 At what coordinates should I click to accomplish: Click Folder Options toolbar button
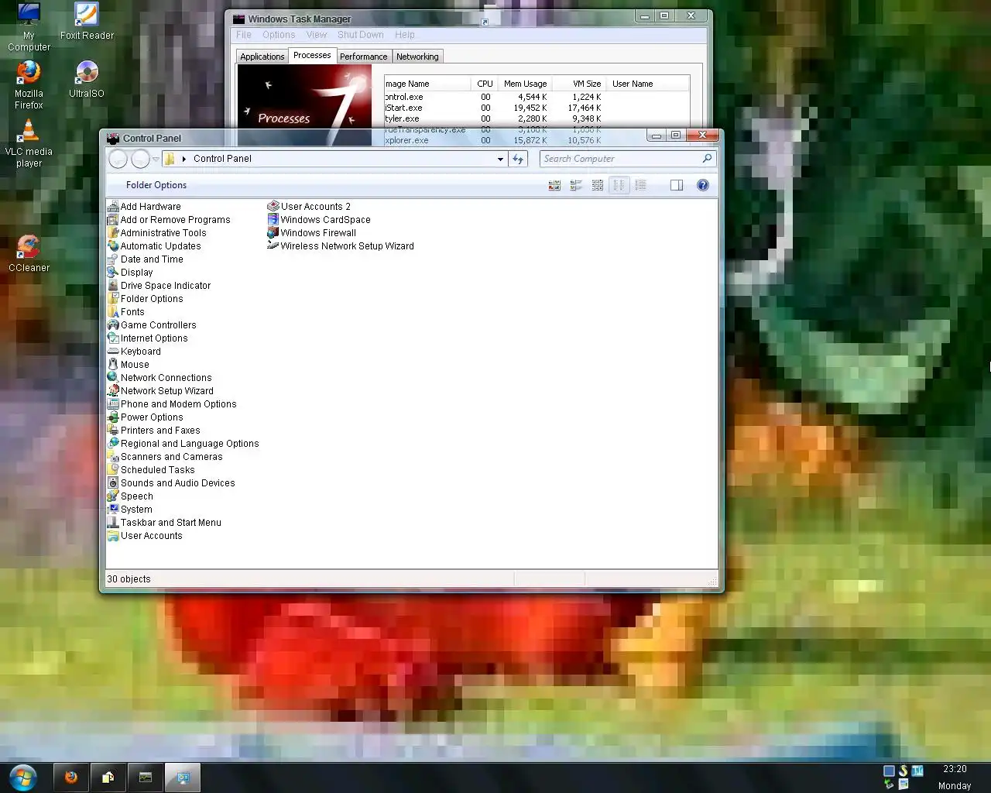tap(156, 185)
